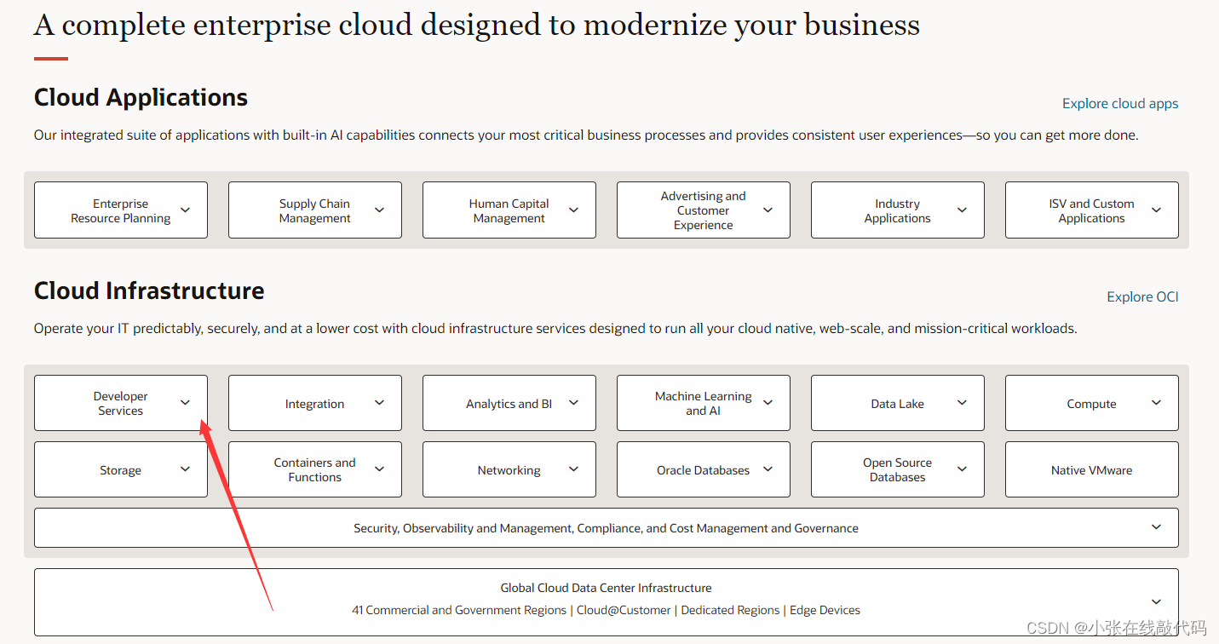Open the Explore OCI link
Image resolution: width=1219 pixels, height=644 pixels.
[x=1142, y=296]
